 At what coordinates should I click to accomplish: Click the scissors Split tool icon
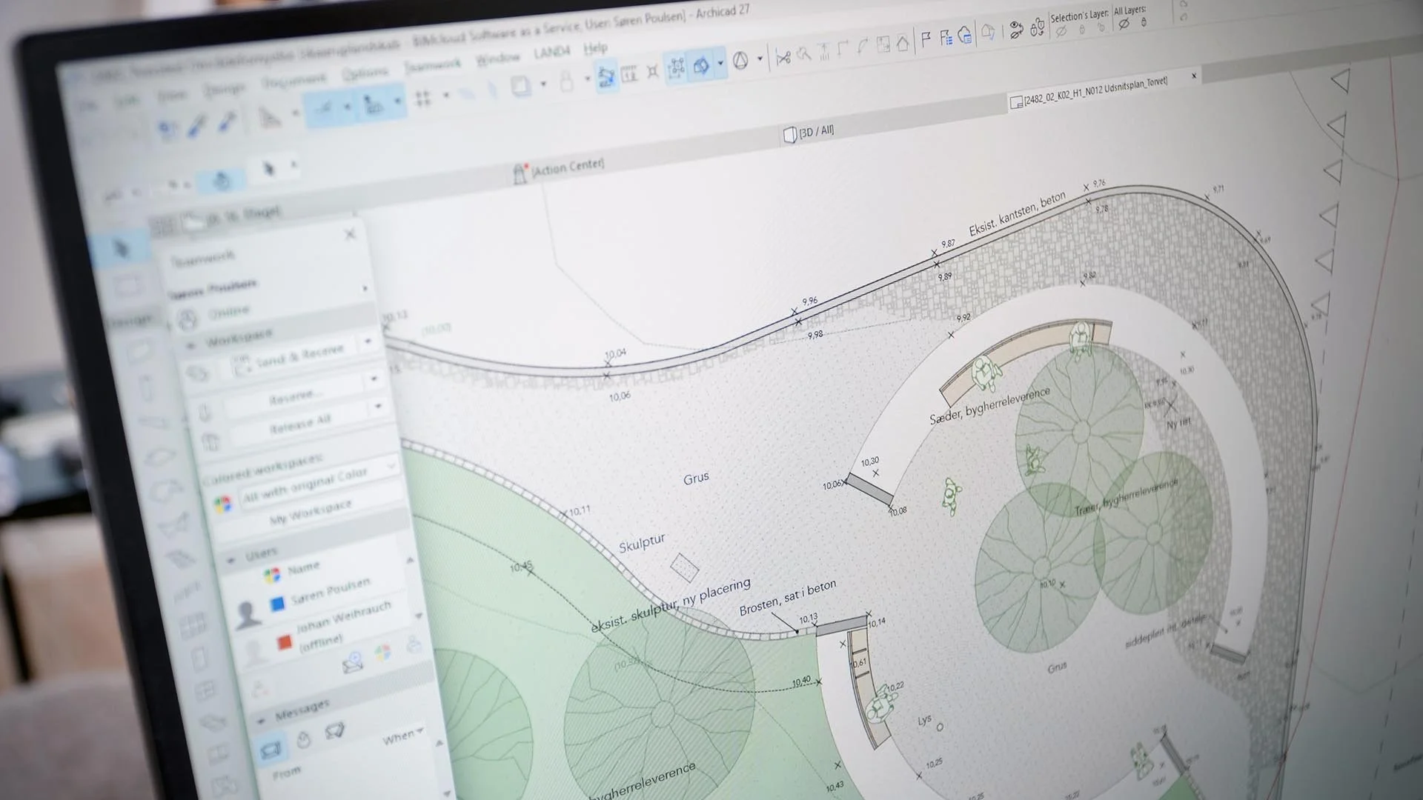(783, 57)
